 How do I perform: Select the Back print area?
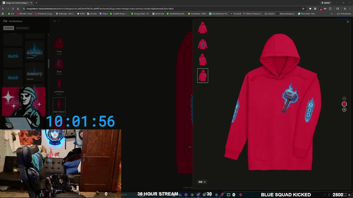click(x=59, y=66)
